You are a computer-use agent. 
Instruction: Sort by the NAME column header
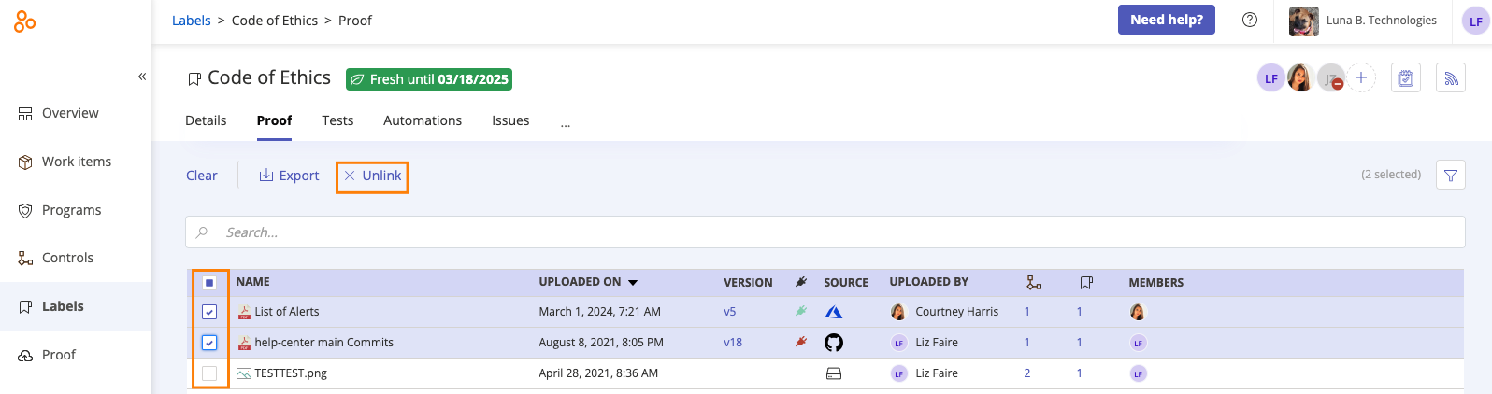(252, 282)
